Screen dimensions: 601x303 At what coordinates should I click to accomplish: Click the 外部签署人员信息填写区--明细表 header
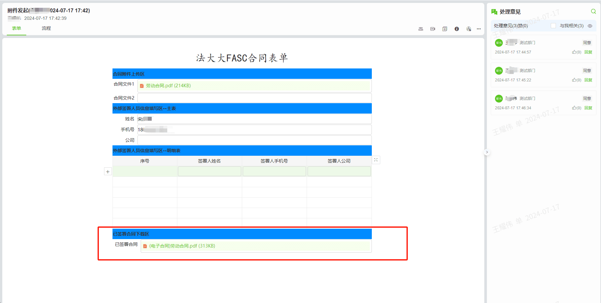pos(242,151)
